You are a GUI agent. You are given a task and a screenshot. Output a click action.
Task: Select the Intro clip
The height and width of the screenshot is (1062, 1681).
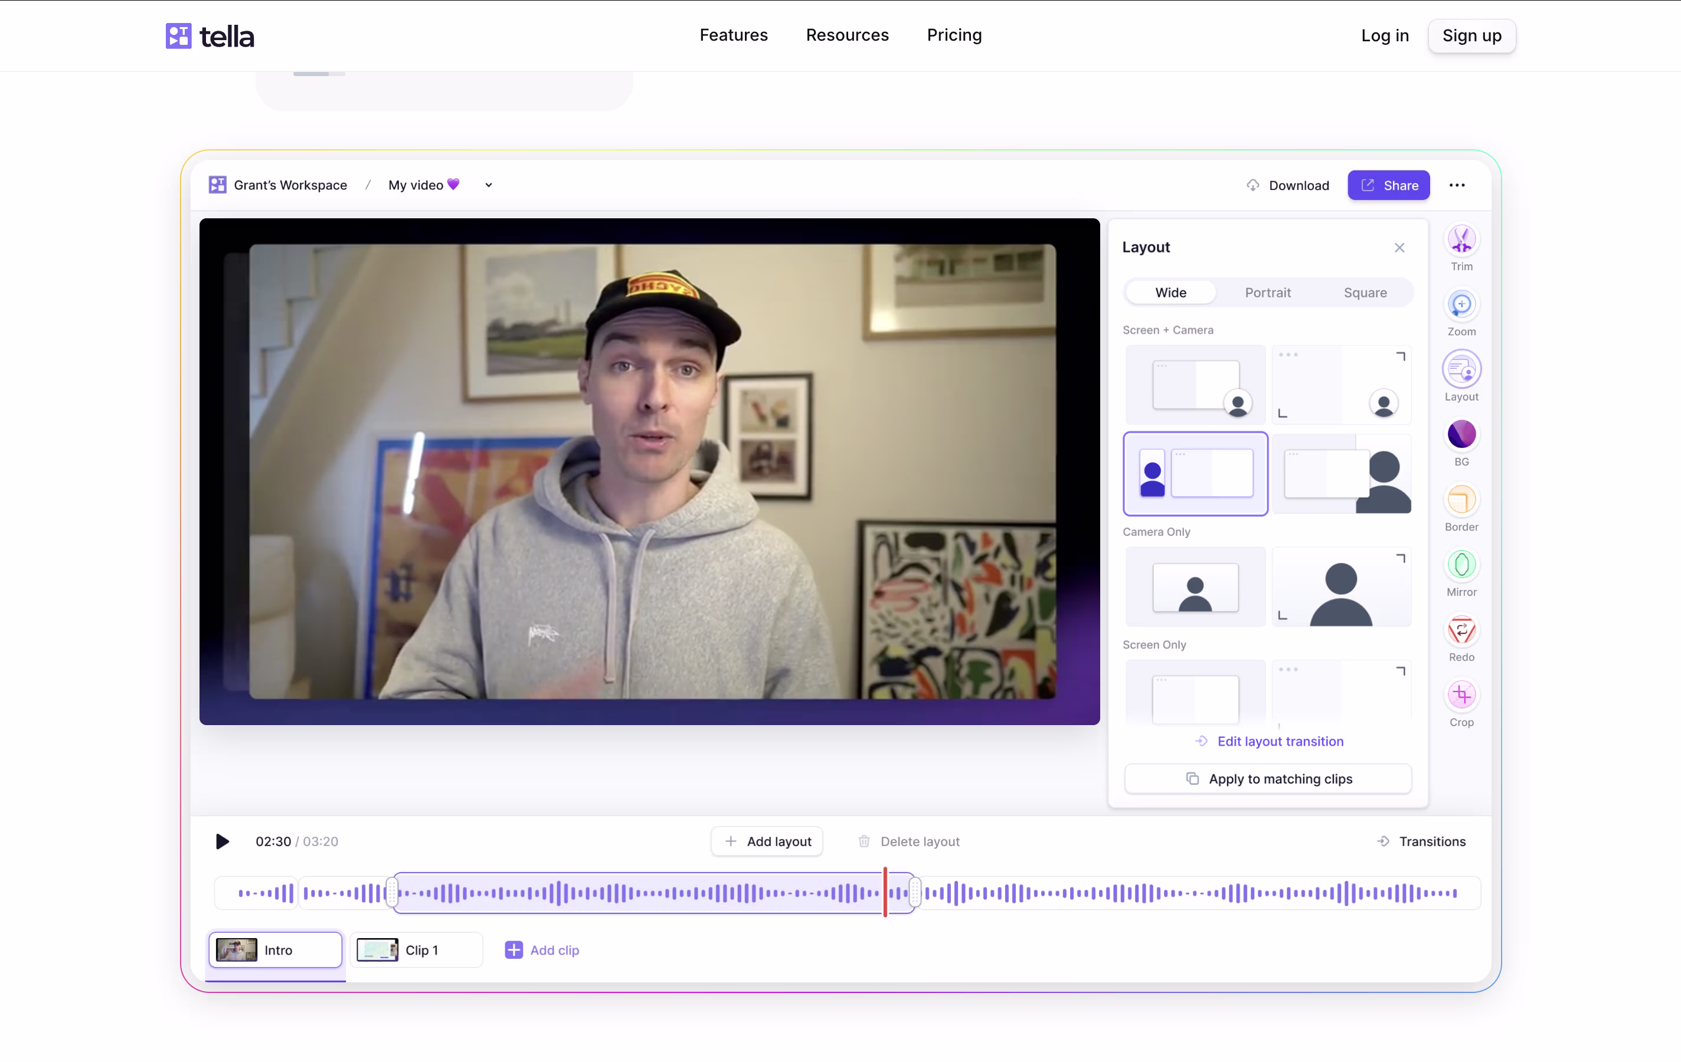(x=275, y=950)
